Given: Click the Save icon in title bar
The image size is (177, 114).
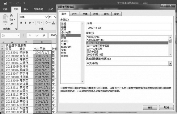Looking at the screenshot, I should 5,3.
